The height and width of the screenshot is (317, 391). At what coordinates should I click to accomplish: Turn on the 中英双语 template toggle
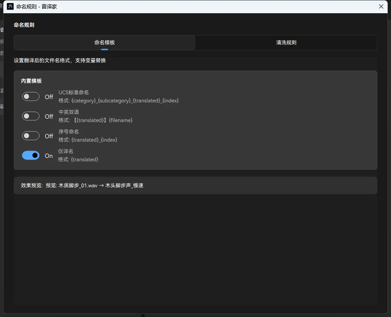pyautogui.click(x=31, y=116)
